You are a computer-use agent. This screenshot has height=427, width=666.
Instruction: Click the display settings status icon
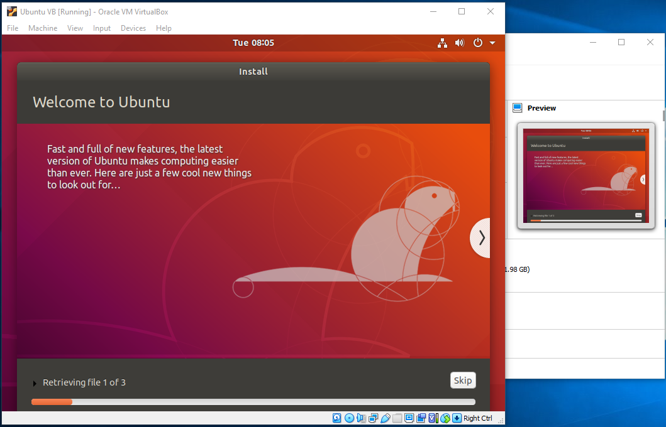click(409, 418)
